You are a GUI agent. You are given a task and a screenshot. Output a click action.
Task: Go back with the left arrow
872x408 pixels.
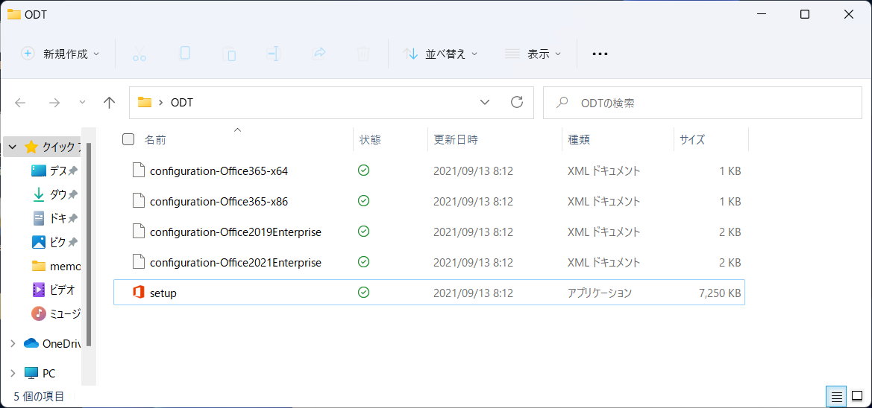(x=21, y=103)
